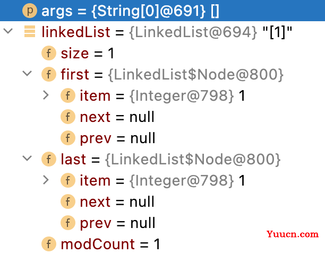The width and height of the screenshot is (325, 263).
Task: Select the modCount = 1 row
Action: [162, 244]
